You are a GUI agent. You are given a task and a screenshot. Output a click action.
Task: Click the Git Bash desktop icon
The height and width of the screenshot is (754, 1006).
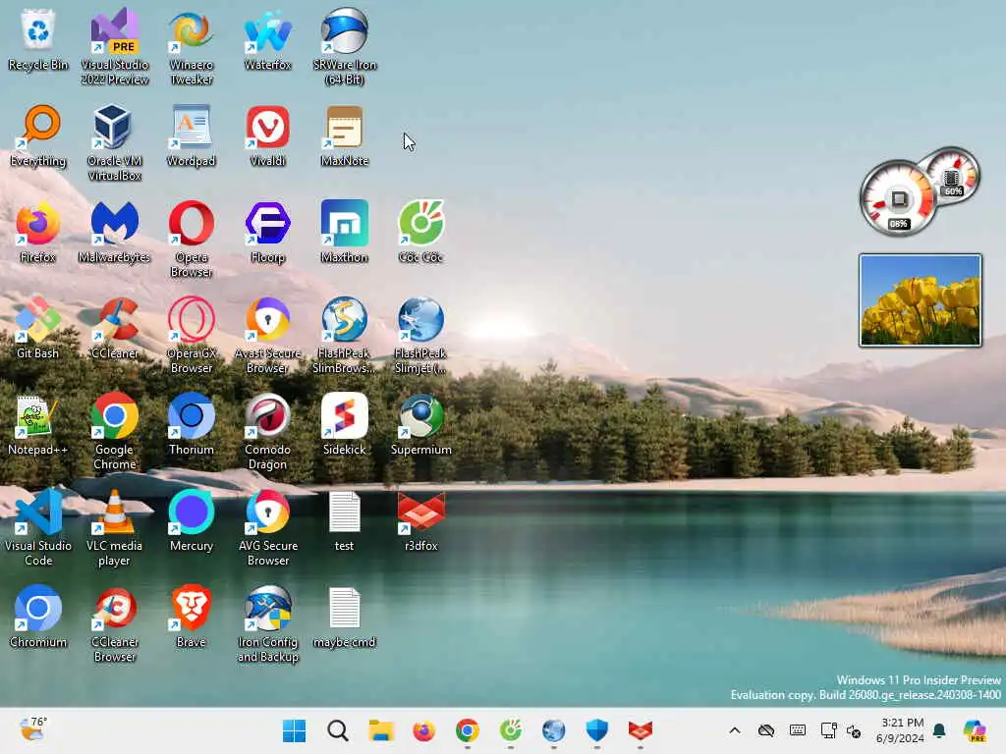38,328
